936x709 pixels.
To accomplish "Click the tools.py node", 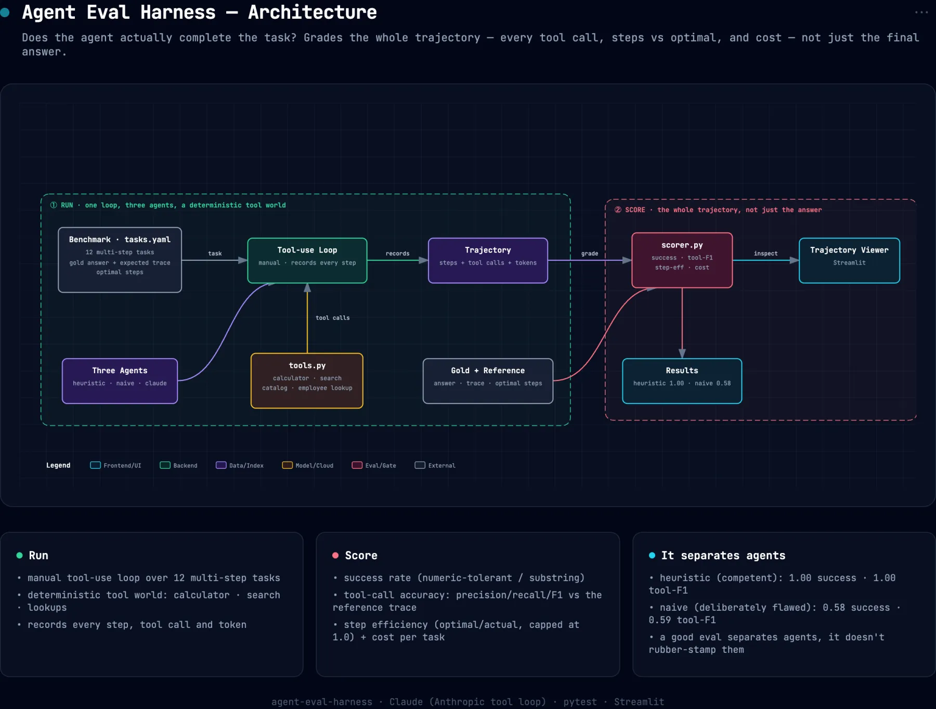I will click(307, 380).
